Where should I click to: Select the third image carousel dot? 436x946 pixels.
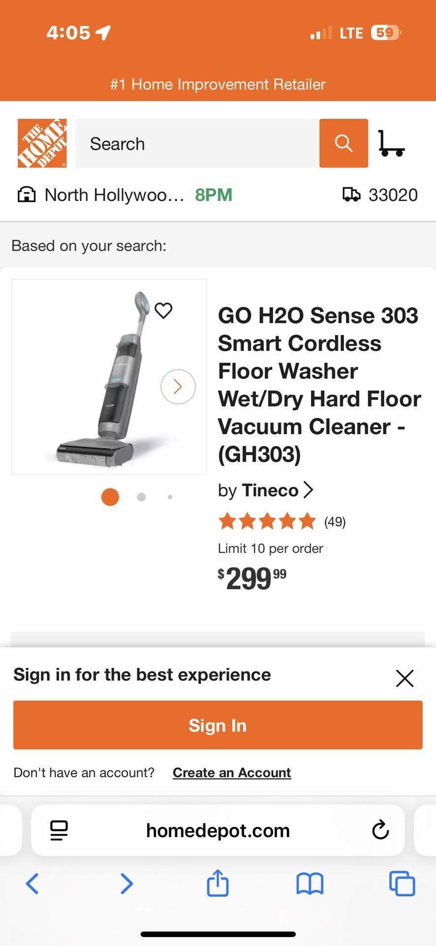click(170, 497)
